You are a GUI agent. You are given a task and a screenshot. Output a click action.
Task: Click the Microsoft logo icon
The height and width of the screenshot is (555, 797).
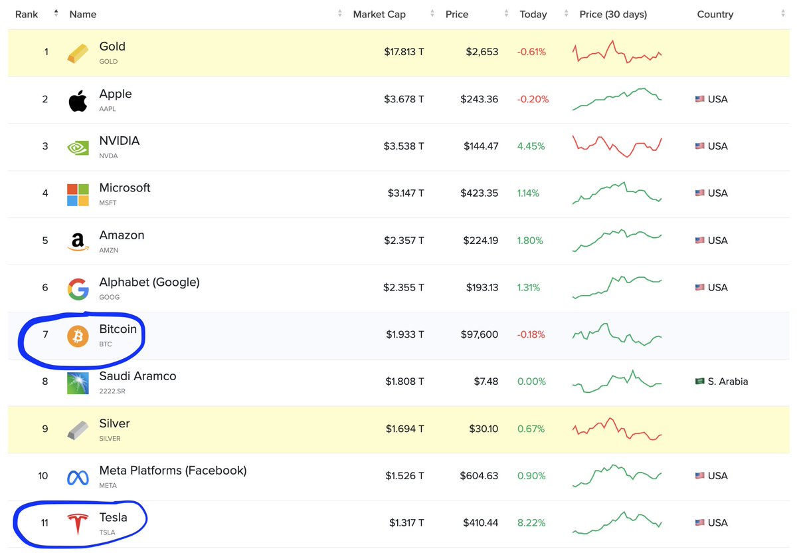(78, 194)
